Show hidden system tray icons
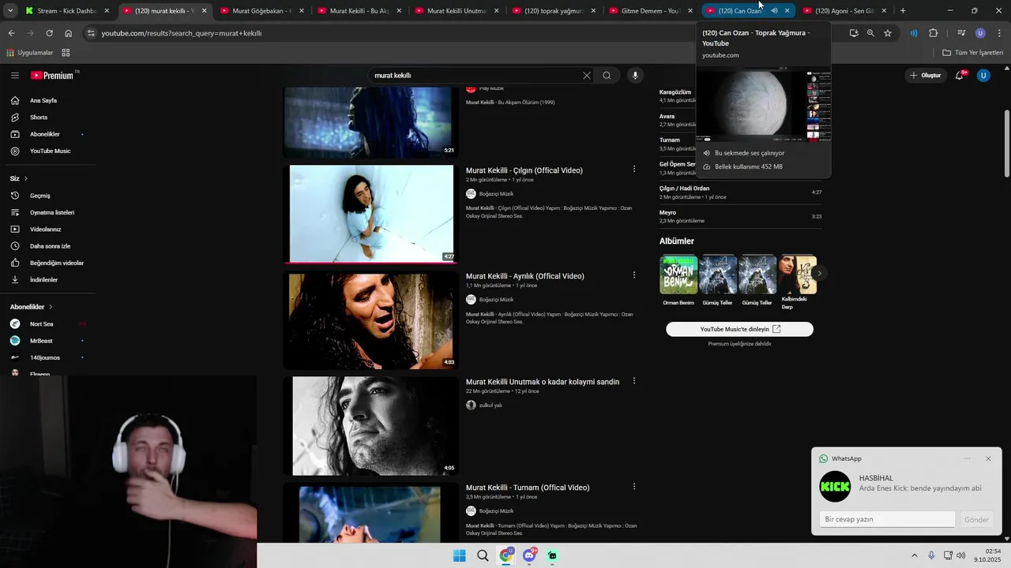 coord(915,555)
